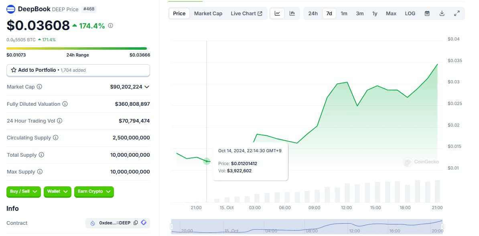Click the $0.035 y-axis label
479x236 pixels.
coord(455,61)
